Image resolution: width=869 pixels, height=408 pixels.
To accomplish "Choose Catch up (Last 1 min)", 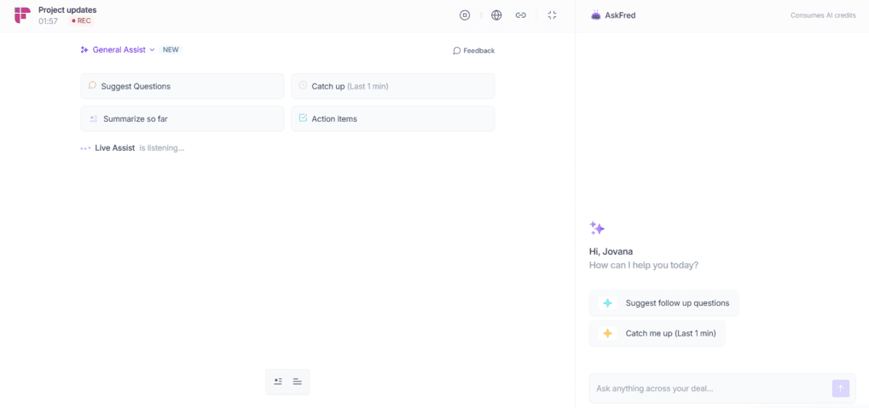I will click(392, 86).
